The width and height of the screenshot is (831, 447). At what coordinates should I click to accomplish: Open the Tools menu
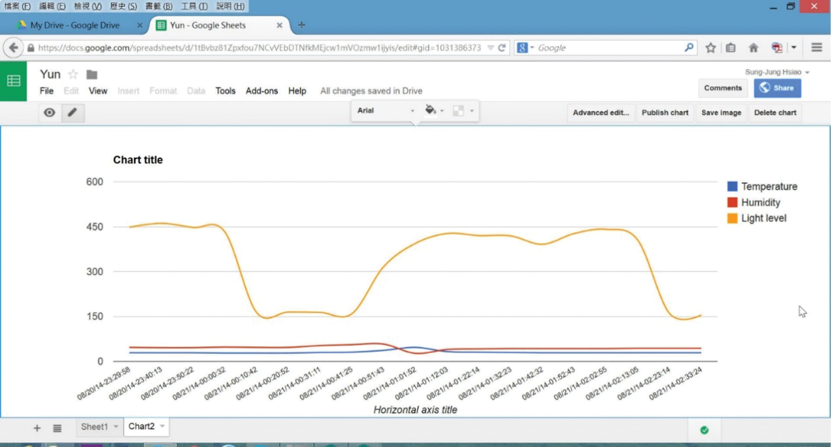[225, 91]
